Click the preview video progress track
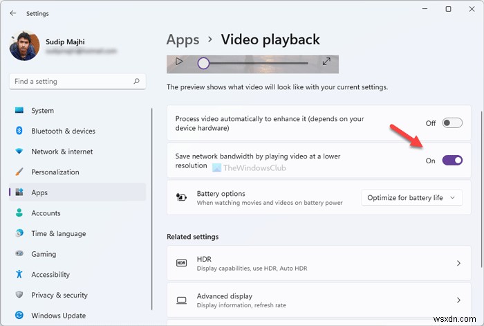The width and height of the screenshot is (484, 326). click(259, 63)
